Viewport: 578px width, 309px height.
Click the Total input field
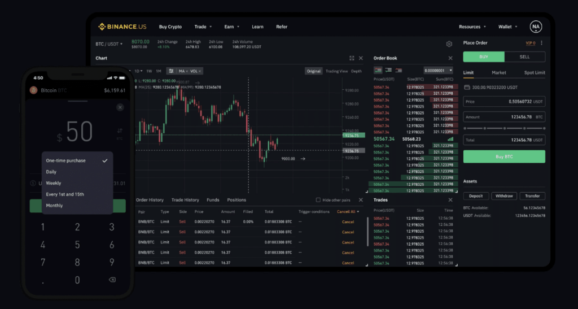point(504,140)
